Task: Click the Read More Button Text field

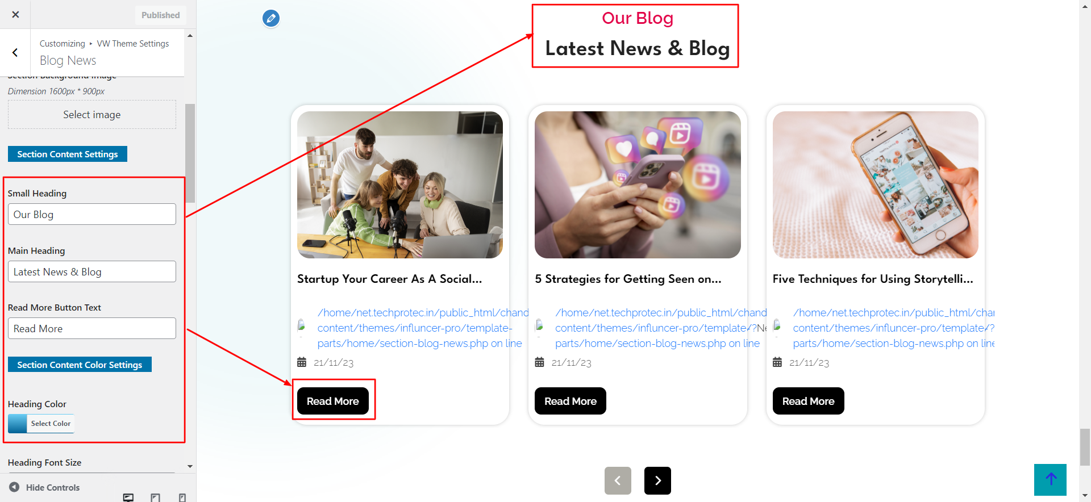Action: point(92,328)
